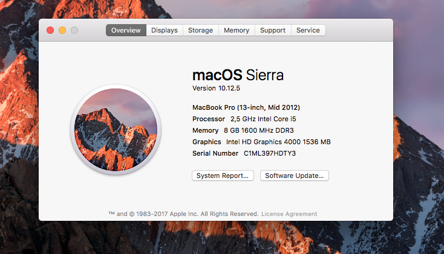This screenshot has height=254, width=444.
Task: Click the Version 10.12.5 text
Action: tap(216, 88)
